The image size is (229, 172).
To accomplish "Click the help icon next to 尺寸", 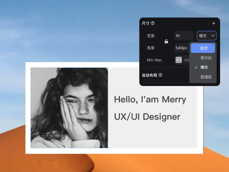I will coord(153,23).
